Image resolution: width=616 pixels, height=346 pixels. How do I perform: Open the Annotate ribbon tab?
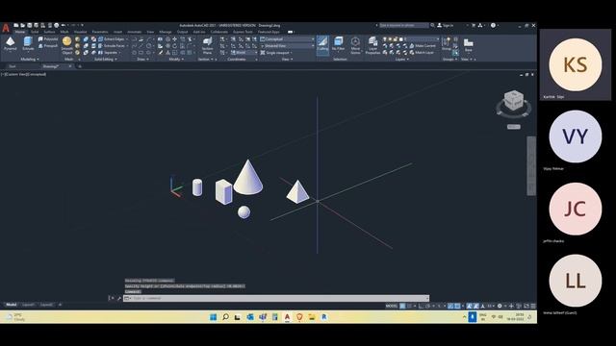[x=135, y=32]
